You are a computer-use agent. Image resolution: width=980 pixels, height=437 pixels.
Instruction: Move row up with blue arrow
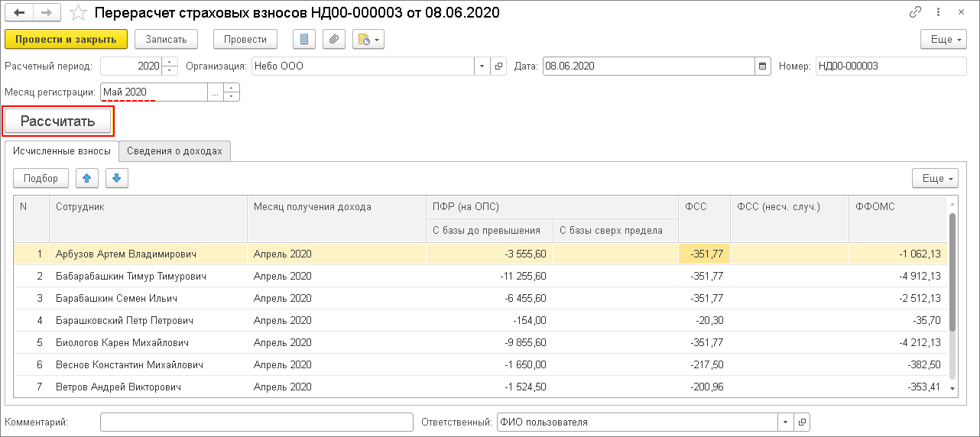click(x=86, y=178)
